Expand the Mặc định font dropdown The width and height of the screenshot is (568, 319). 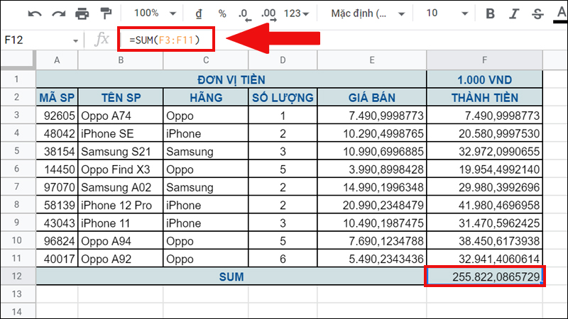tap(368, 13)
